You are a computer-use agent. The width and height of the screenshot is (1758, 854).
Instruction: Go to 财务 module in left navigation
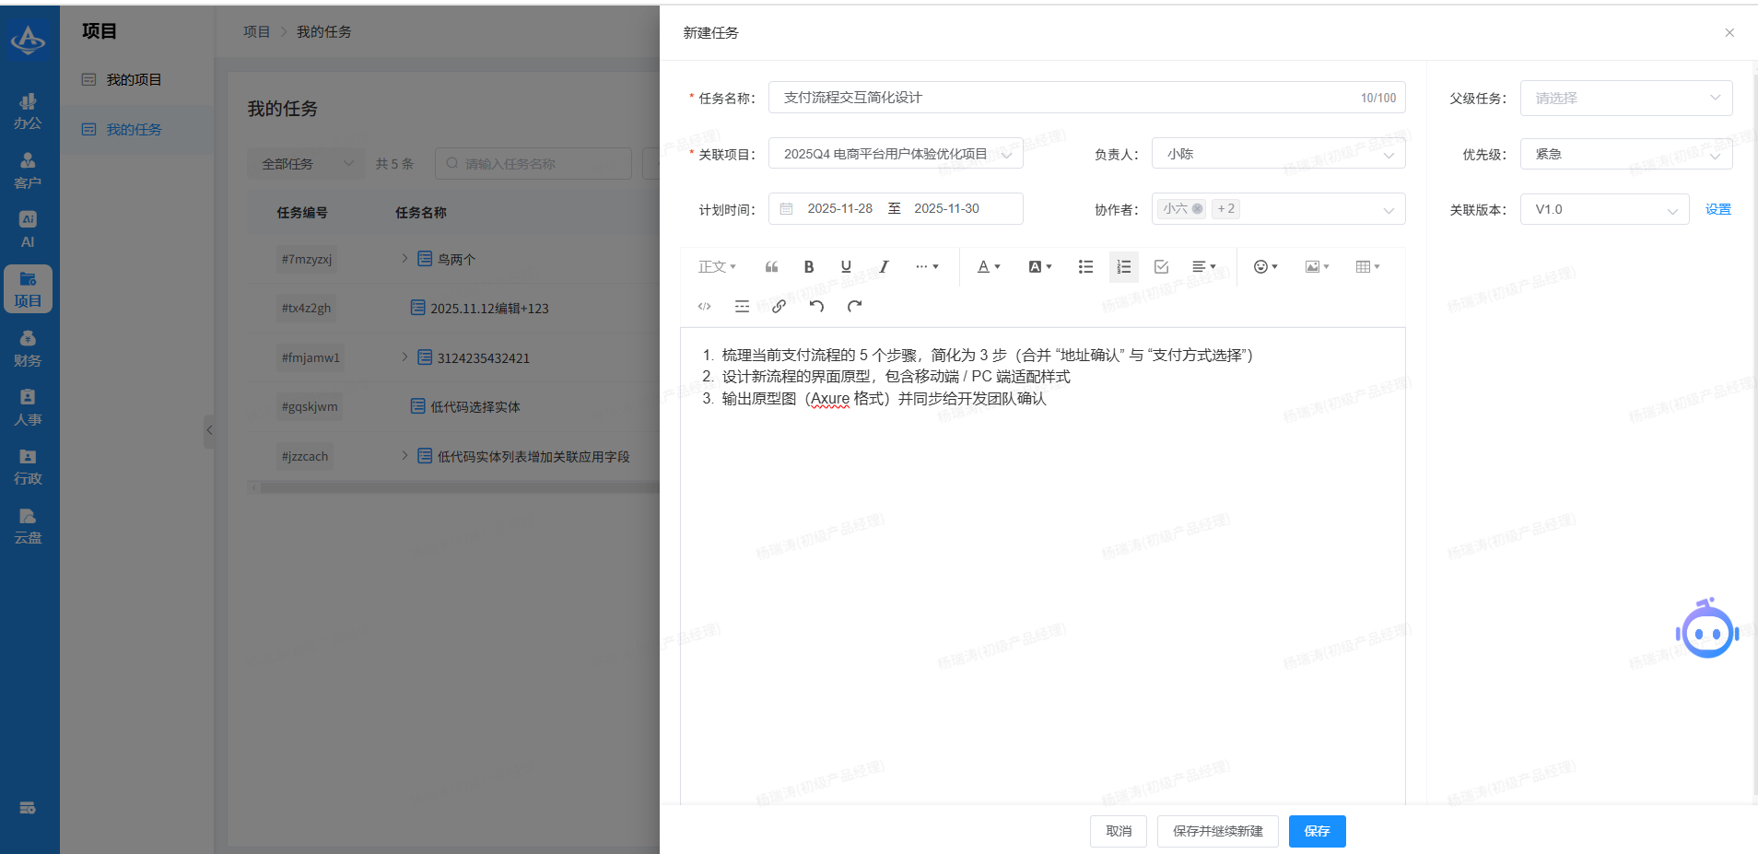coord(28,348)
